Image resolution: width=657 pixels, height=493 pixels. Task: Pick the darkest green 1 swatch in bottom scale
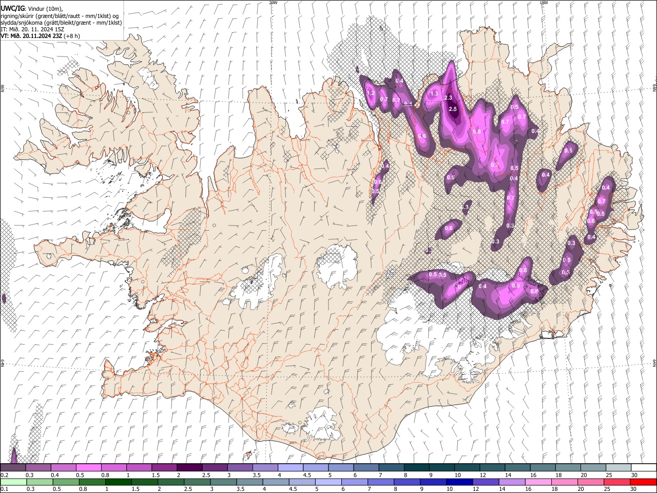pyautogui.click(x=119, y=482)
